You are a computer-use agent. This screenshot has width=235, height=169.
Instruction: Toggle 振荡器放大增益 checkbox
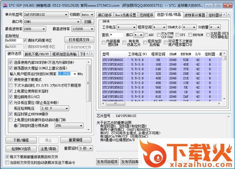pos(11,68)
